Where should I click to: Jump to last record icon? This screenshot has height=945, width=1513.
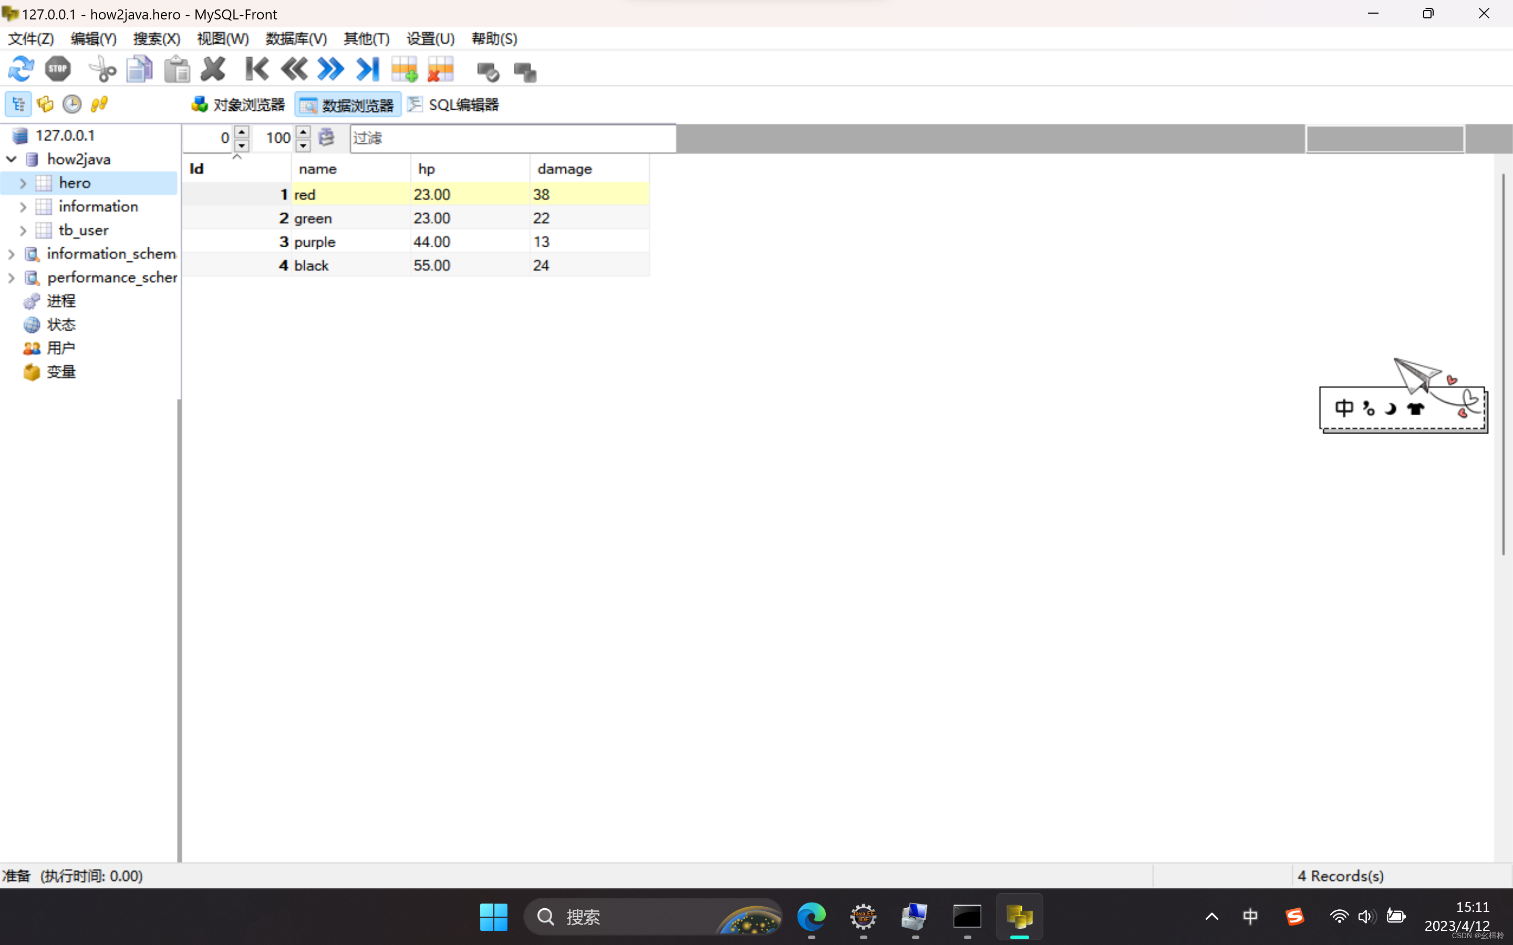click(x=368, y=69)
